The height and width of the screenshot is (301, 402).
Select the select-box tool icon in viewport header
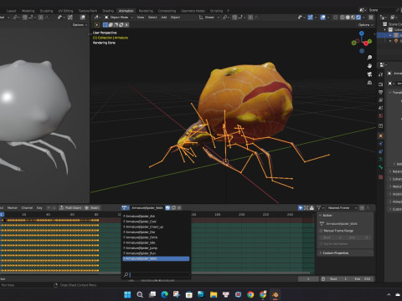[106, 25]
